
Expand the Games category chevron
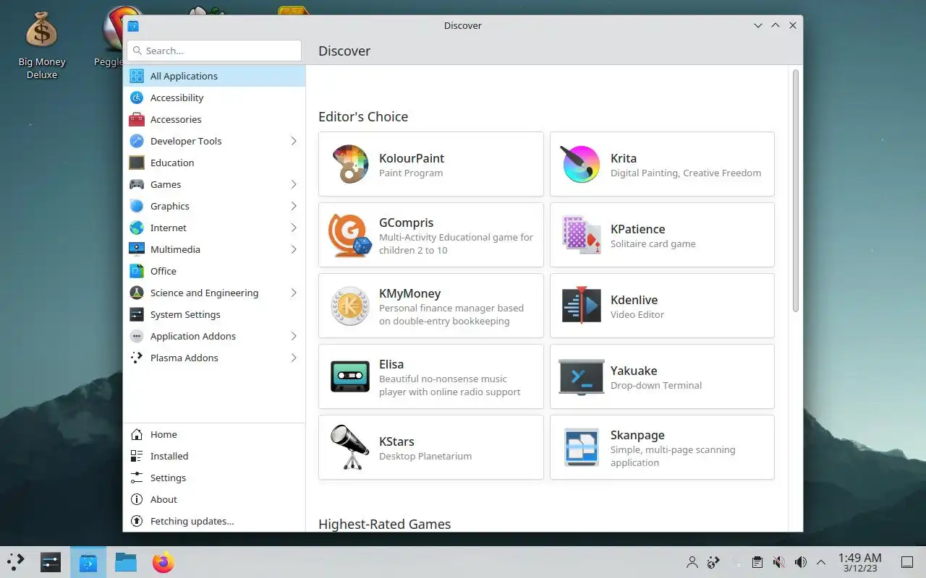click(x=294, y=184)
